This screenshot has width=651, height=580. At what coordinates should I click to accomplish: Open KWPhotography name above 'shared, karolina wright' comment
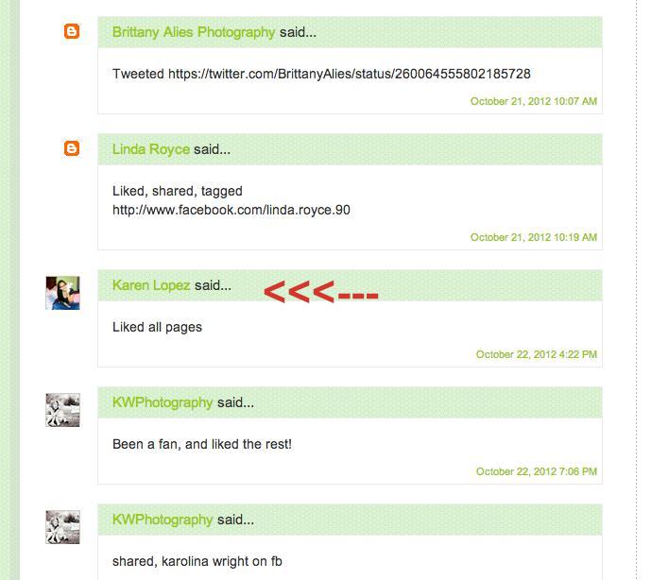point(163,520)
